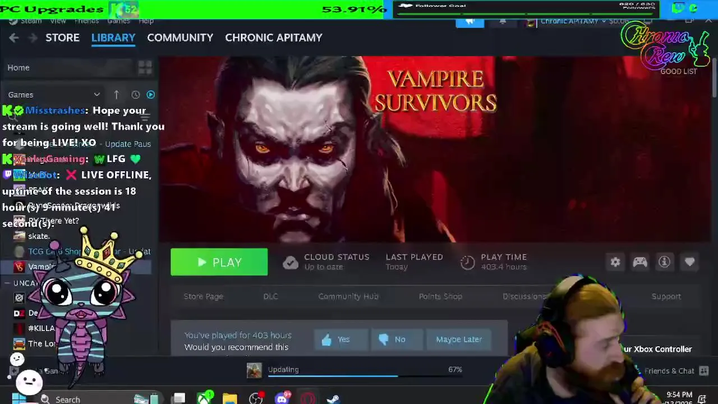Open Friends & Chat label
This screenshot has height=404, width=718.
click(669, 371)
